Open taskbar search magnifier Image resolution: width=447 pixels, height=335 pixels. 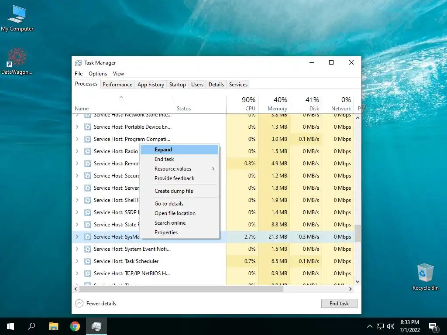pyautogui.click(x=31, y=326)
